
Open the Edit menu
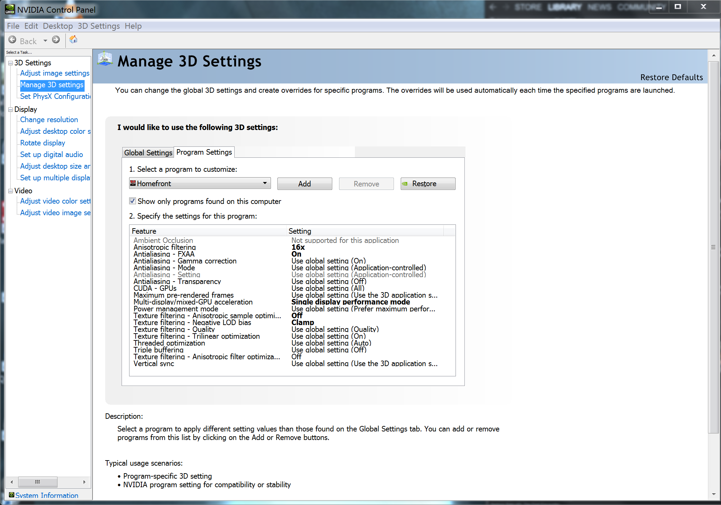click(31, 26)
